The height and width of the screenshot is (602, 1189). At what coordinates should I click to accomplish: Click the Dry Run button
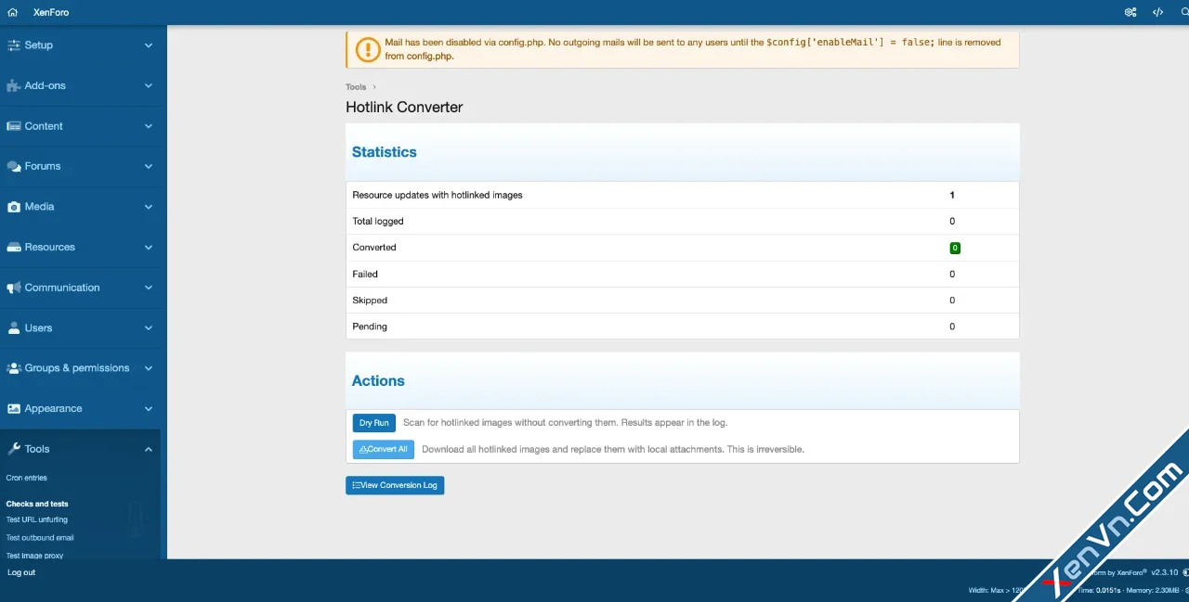373,422
